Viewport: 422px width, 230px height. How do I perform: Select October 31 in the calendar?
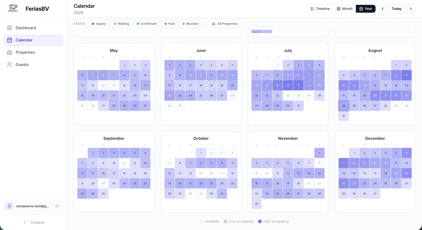[222, 194]
